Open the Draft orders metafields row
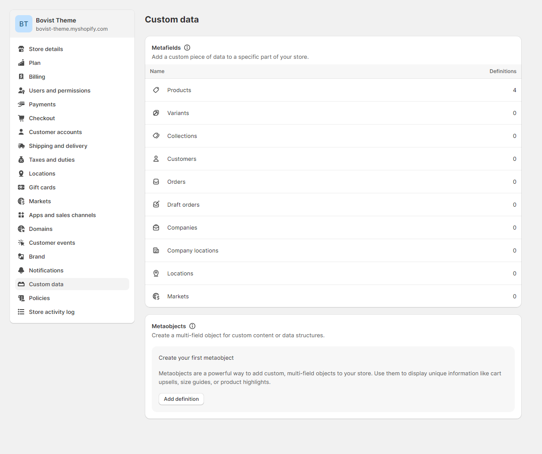 (183, 205)
